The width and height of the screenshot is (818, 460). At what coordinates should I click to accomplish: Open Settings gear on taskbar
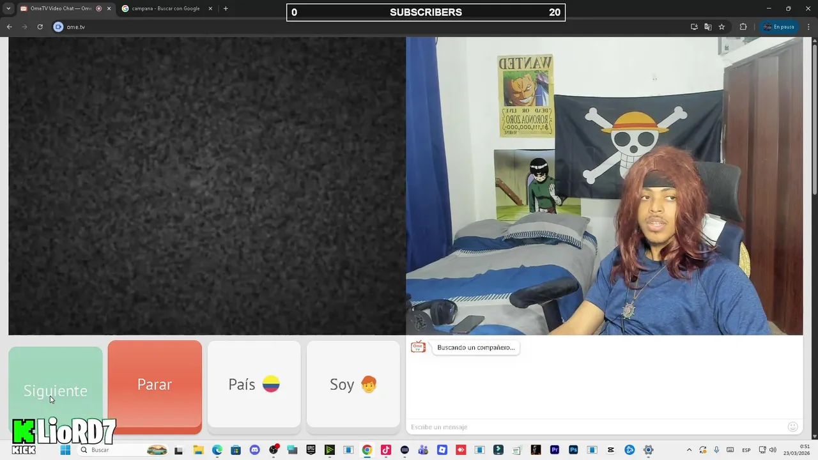pos(648,450)
